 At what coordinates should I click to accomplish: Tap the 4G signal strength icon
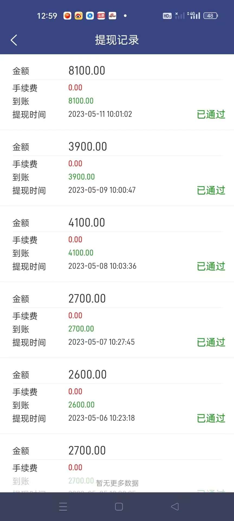click(x=194, y=15)
